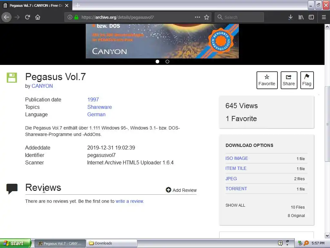The image size is (330, 248).
Task: Click the 5:57 PM system clock
Action: pyautogui.click(x=318, y=243)
